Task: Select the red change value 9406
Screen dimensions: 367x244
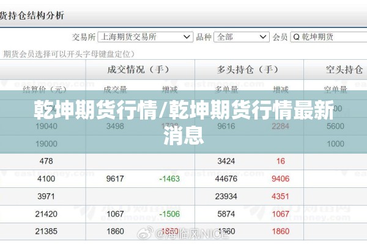Action: (281, 179)
